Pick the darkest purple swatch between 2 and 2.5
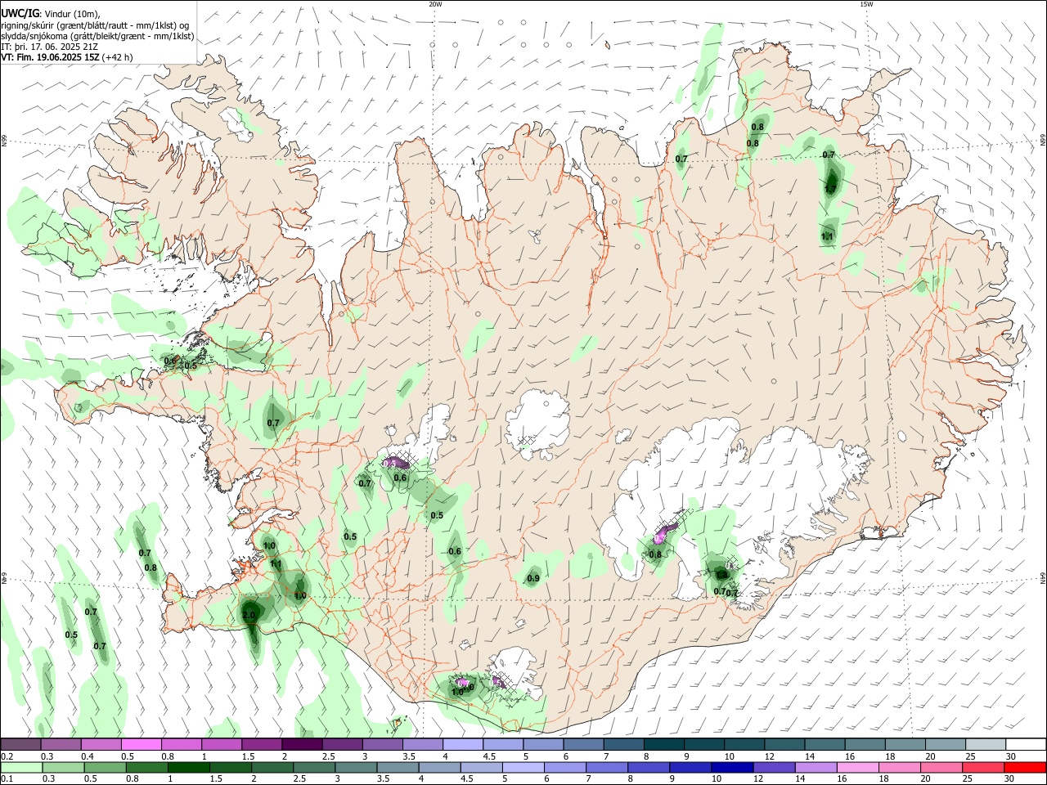Image resolution: width=1047 pixels, height=785 pixels. 302,745
